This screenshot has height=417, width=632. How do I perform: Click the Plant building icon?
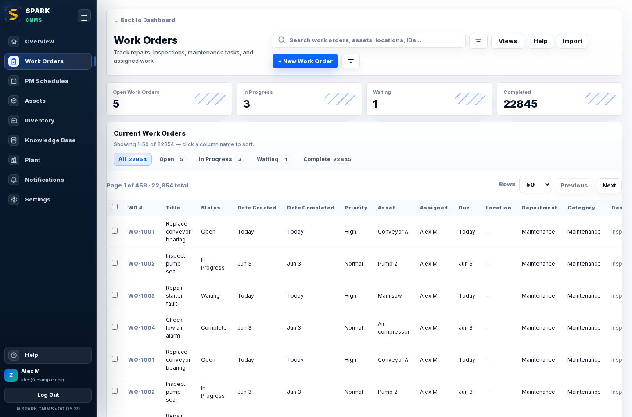point(14,160)
